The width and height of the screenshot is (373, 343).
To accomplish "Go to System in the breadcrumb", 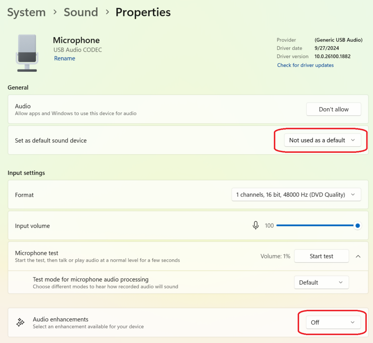I will (26, 12).
